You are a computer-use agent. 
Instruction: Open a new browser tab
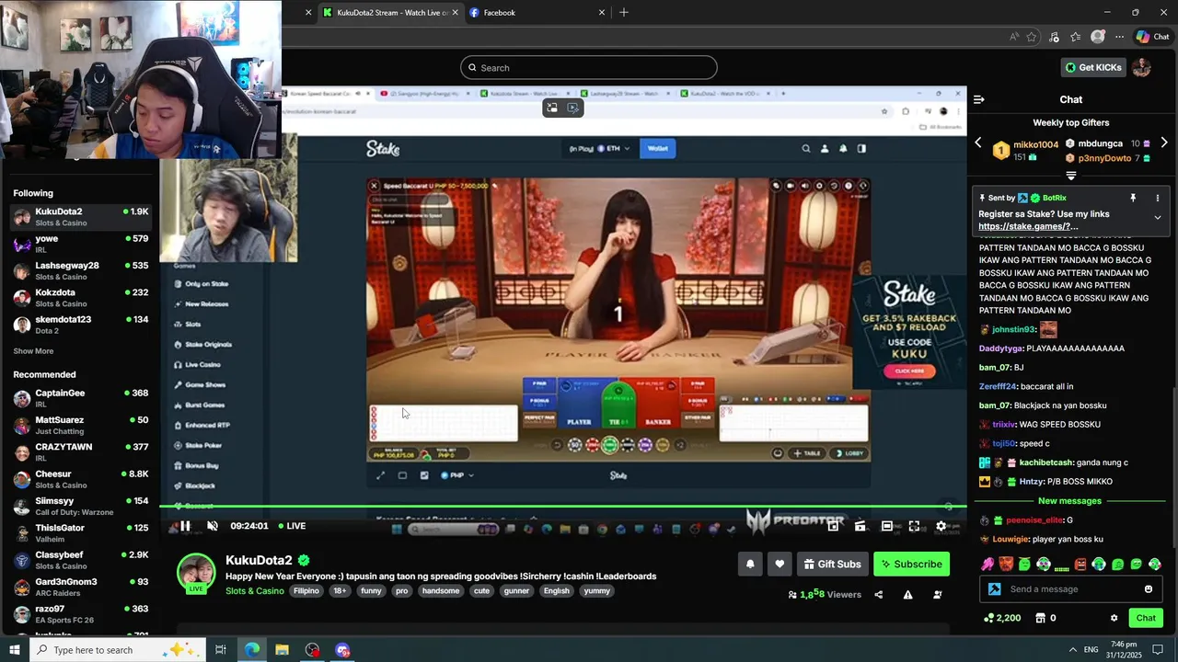pyautogui.click(x=624, y=13)
